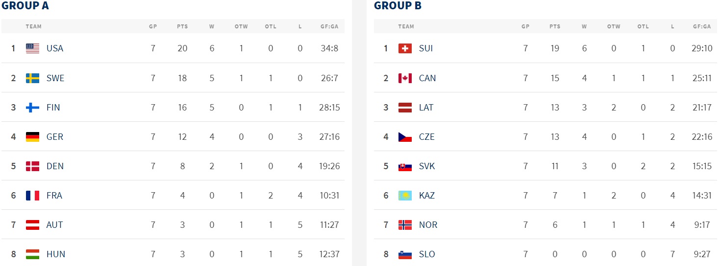This screenshot has height=266, width=722.
Task: Select the AUT team name
Action: [x=55, y=225]
